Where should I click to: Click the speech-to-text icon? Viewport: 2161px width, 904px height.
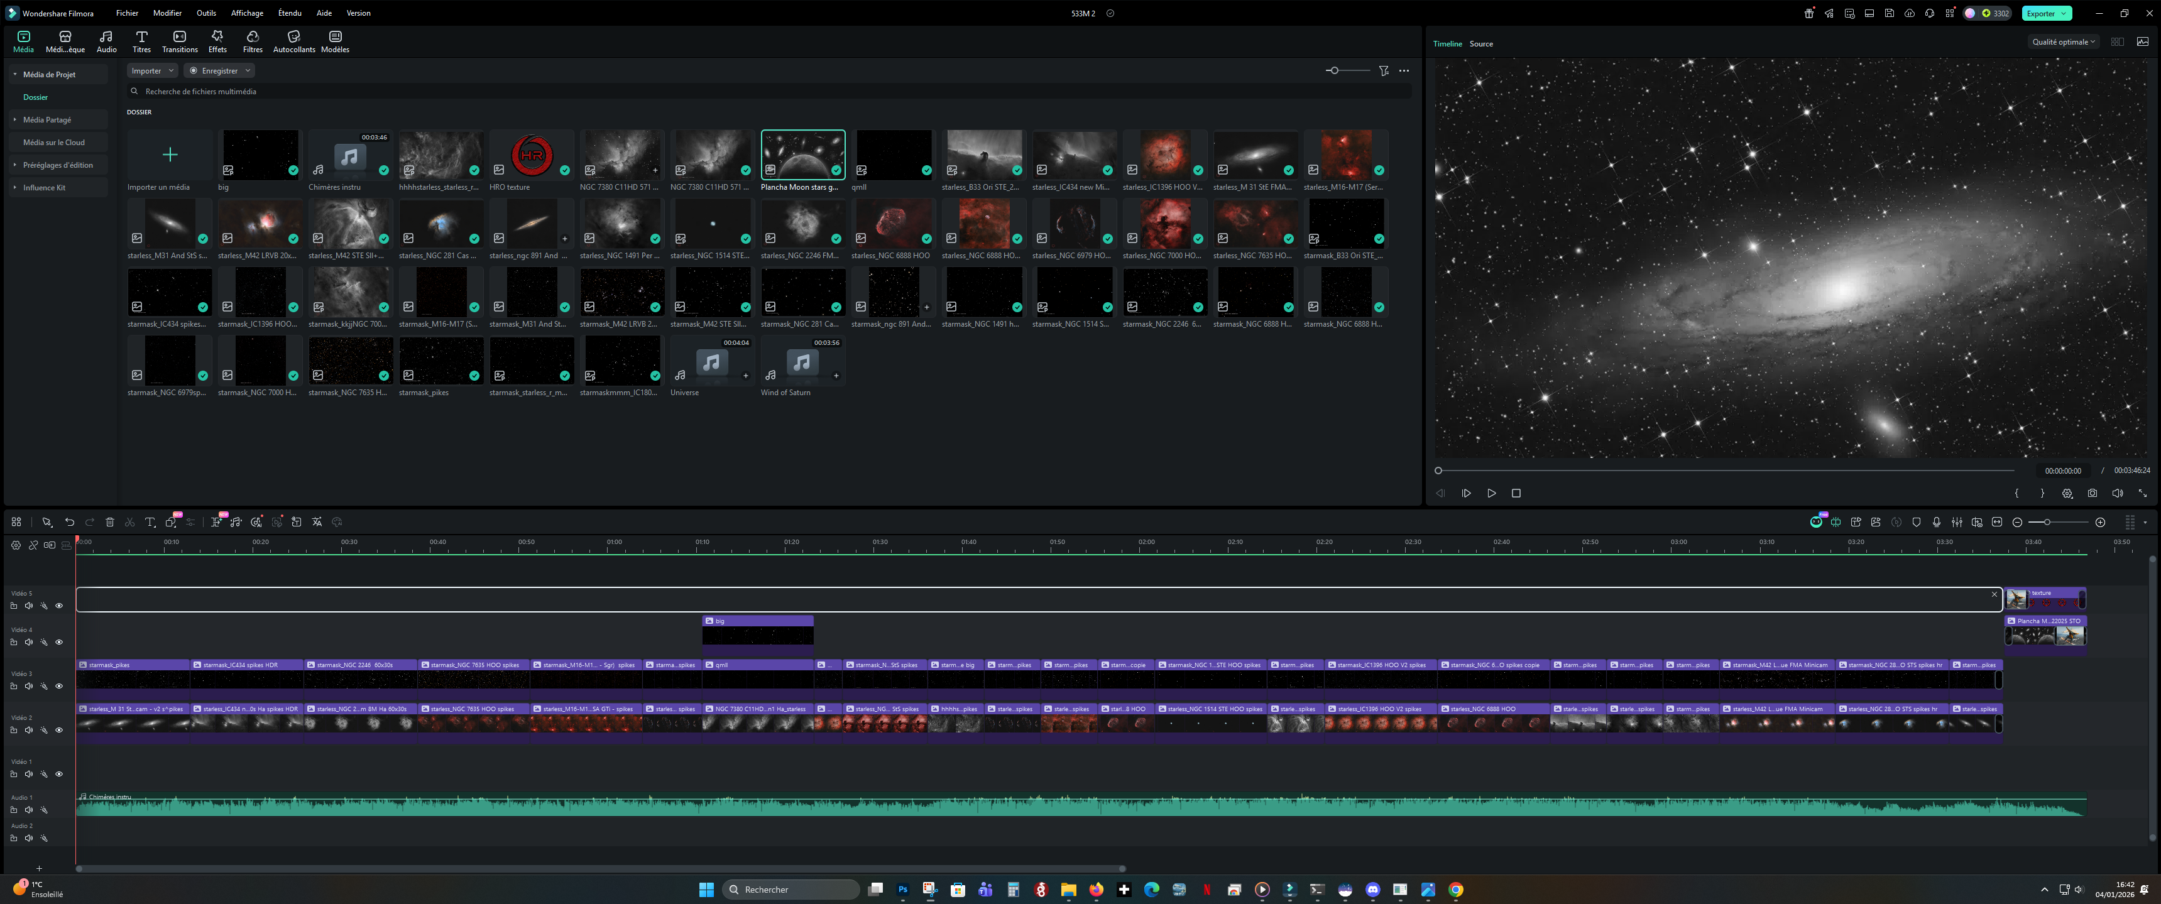coord(297,523)
